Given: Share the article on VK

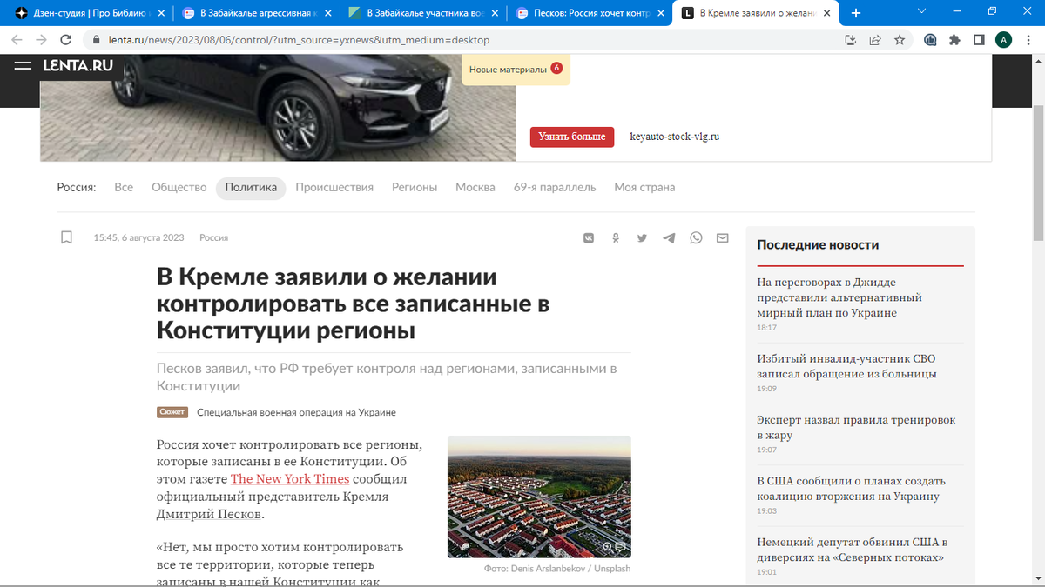Looking at the screenshot, I should click(x=589, y=237).
